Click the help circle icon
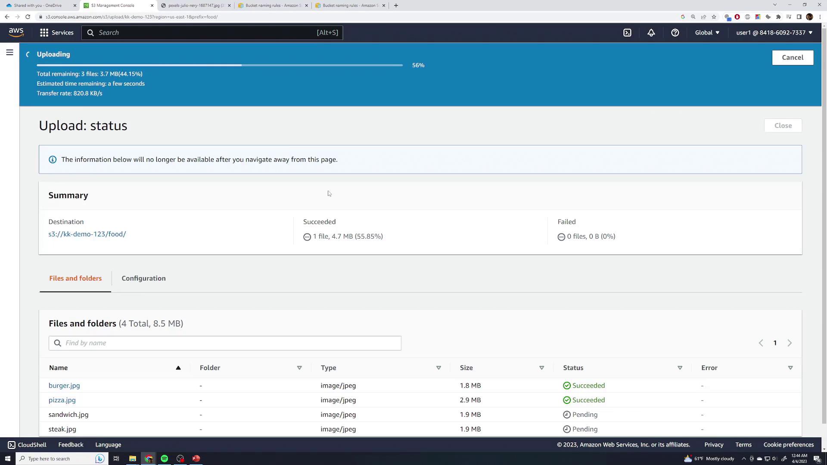This screenshot has width=827, height=465. click(675, 32)
